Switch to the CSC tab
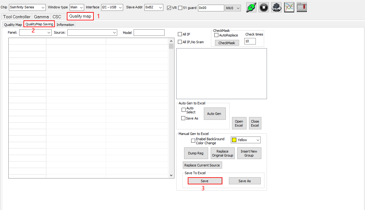This screenshot has height=210, width=365. [57, 17]
